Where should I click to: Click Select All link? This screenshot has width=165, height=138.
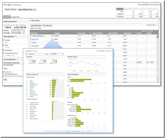(x=36, y=28)
